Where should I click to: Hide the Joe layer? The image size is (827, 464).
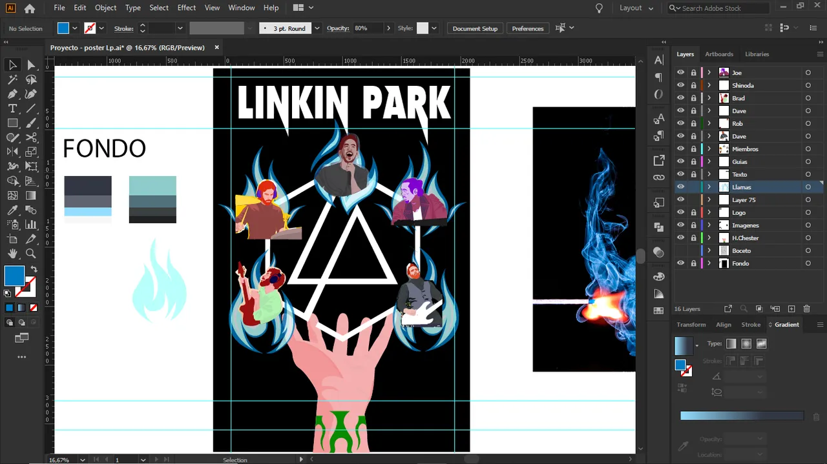[680, 72]
